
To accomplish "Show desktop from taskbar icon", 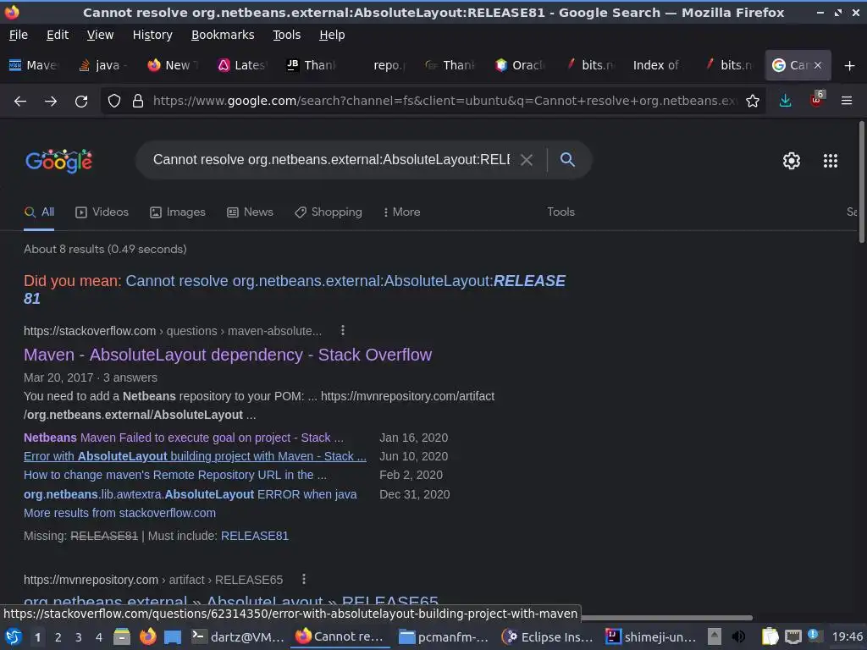I will (x=173, y=637).
